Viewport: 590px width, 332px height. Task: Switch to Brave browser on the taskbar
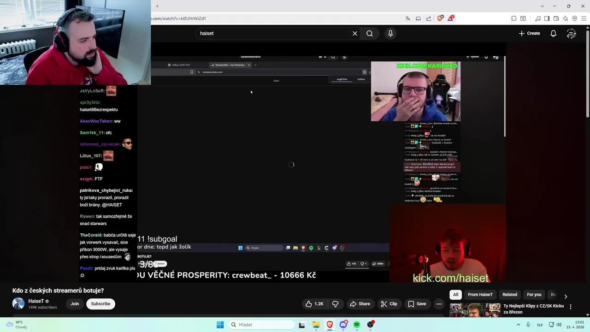coord(330,325)
